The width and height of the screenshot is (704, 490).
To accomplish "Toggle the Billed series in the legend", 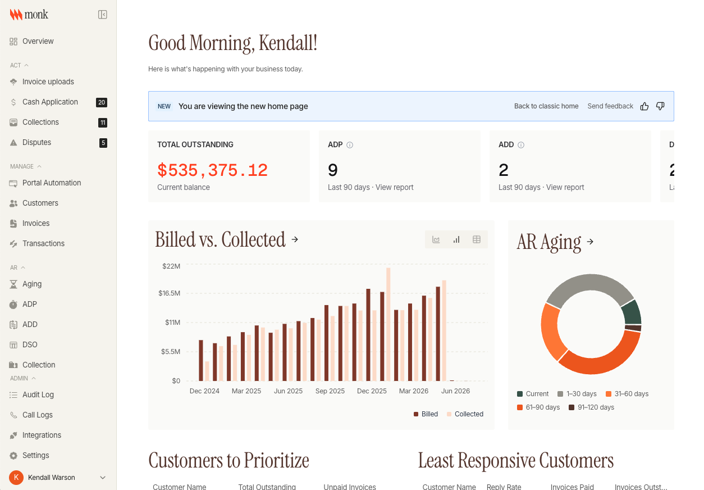I will 426,414.
